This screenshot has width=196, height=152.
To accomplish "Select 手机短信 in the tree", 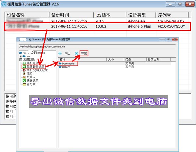I will pos(33,63).
